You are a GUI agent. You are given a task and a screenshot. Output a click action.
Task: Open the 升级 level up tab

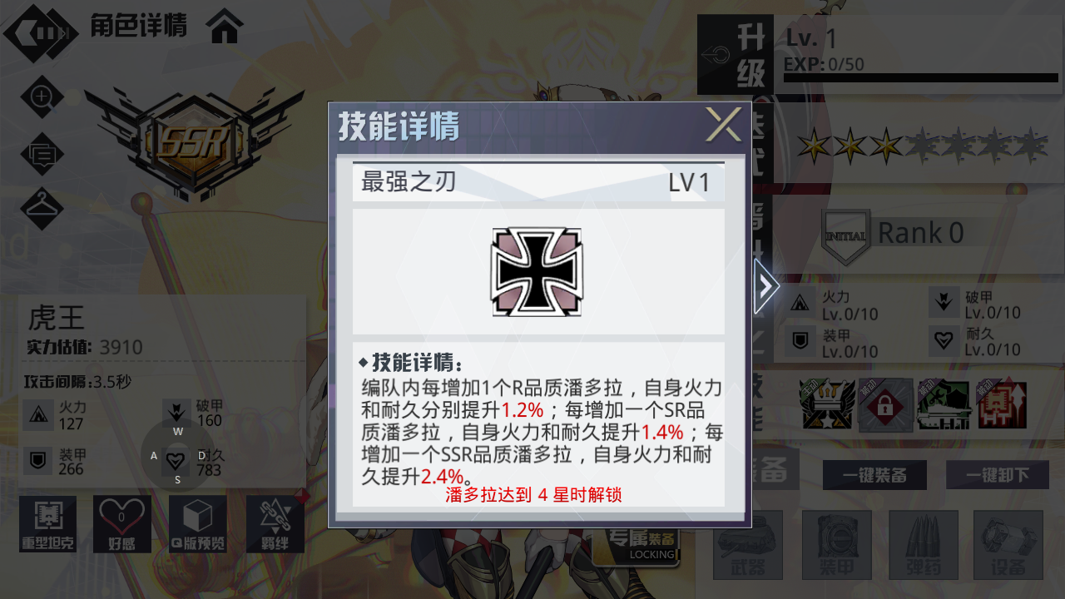736,55
